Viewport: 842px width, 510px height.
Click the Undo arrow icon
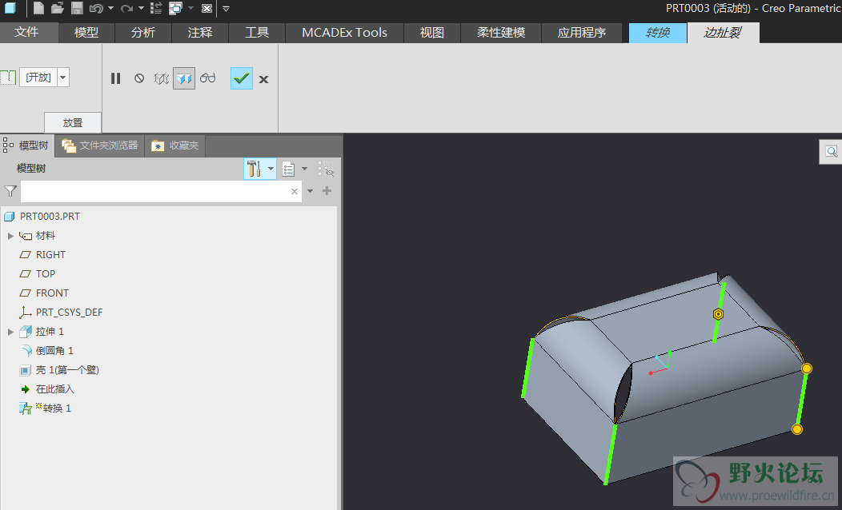click(96, 8)
